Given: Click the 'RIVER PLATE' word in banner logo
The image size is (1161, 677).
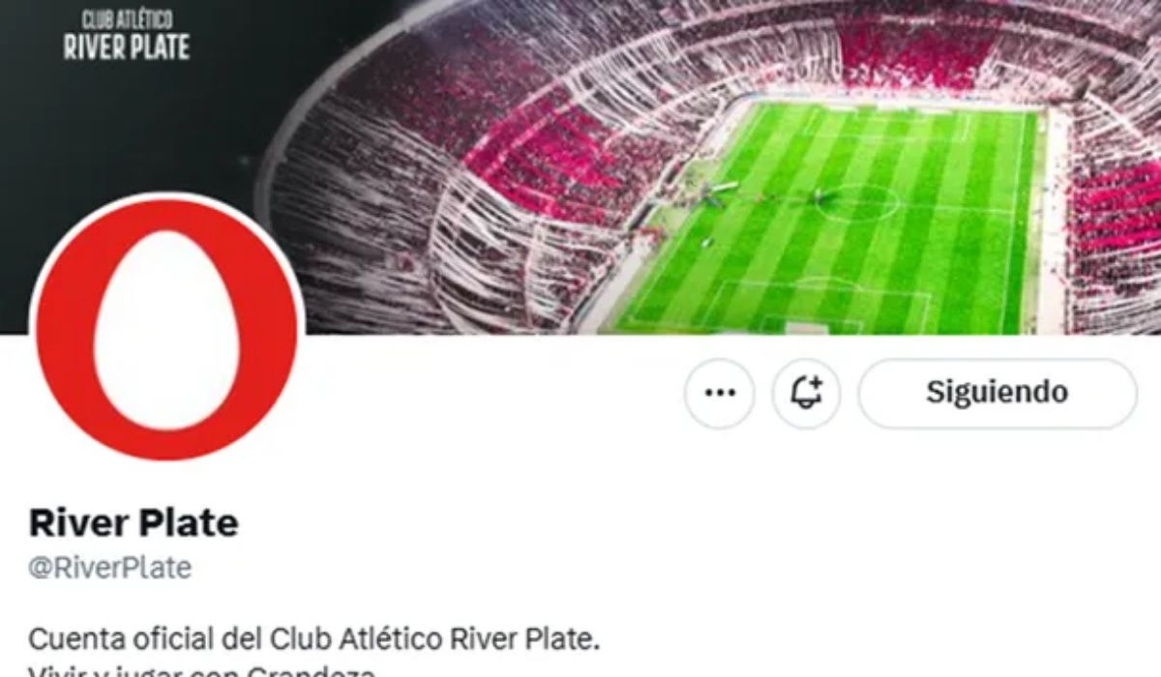Looking at the screenshot, I should pyautogui.click(x=127, y=46).
